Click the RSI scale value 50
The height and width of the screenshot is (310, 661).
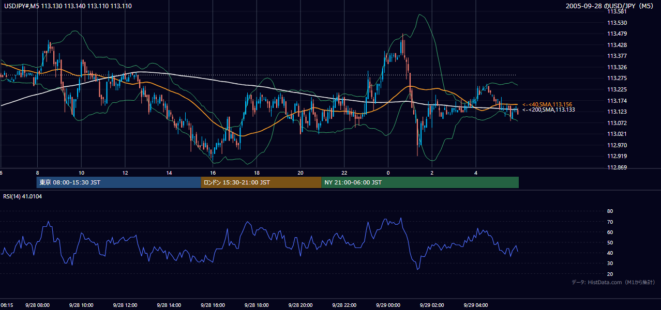[x=610, y=242]
